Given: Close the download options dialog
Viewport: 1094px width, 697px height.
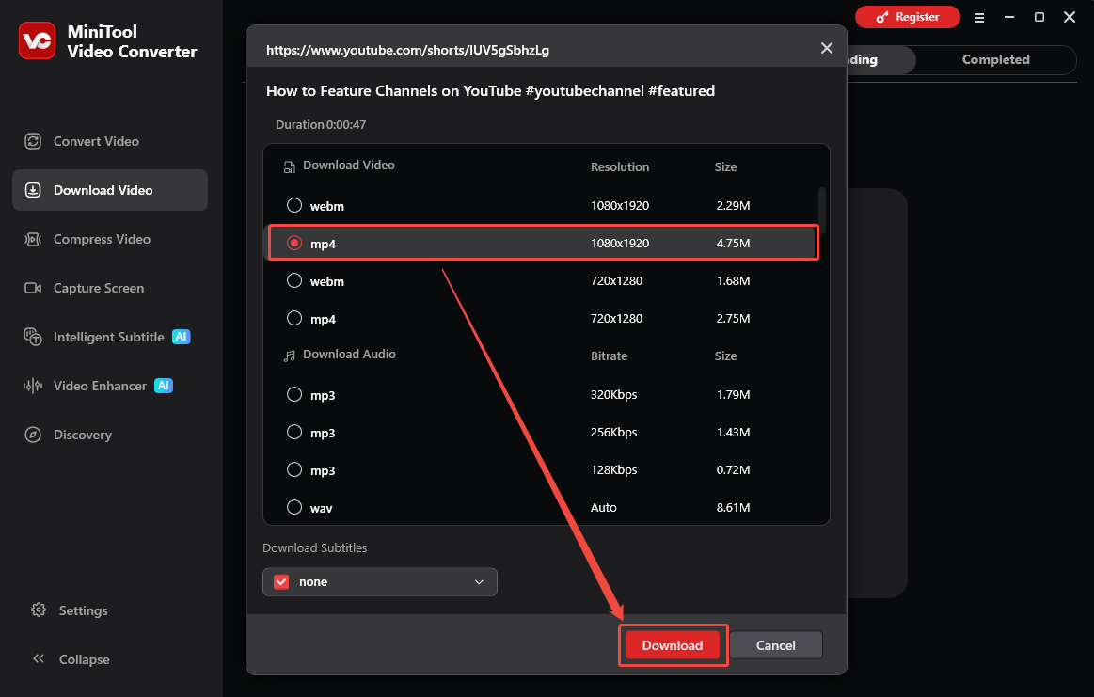Looking at the screenshot, I should [x=827, y=48].
